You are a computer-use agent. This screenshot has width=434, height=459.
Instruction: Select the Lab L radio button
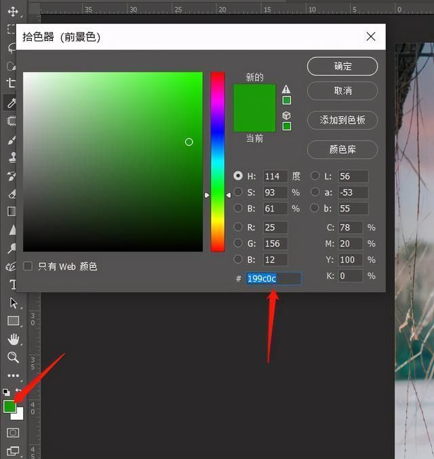coord(315,176)
